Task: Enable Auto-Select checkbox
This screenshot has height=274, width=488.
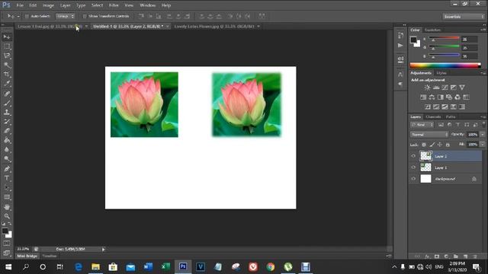Action: tap(27, 16)
